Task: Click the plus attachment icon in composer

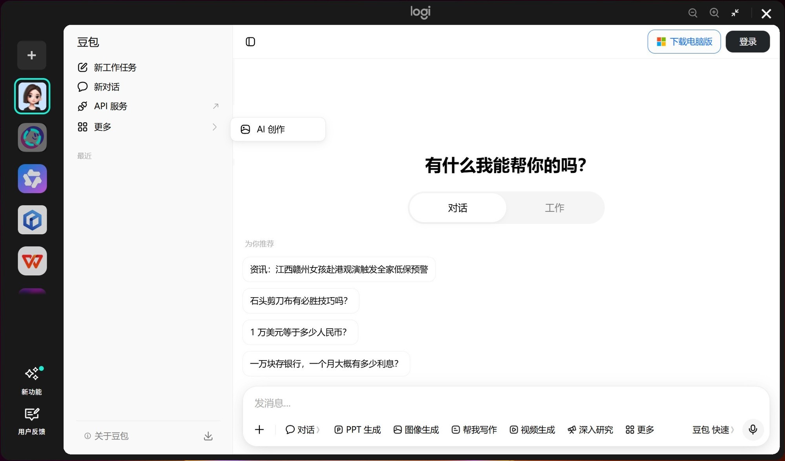Action: point(259,430)
